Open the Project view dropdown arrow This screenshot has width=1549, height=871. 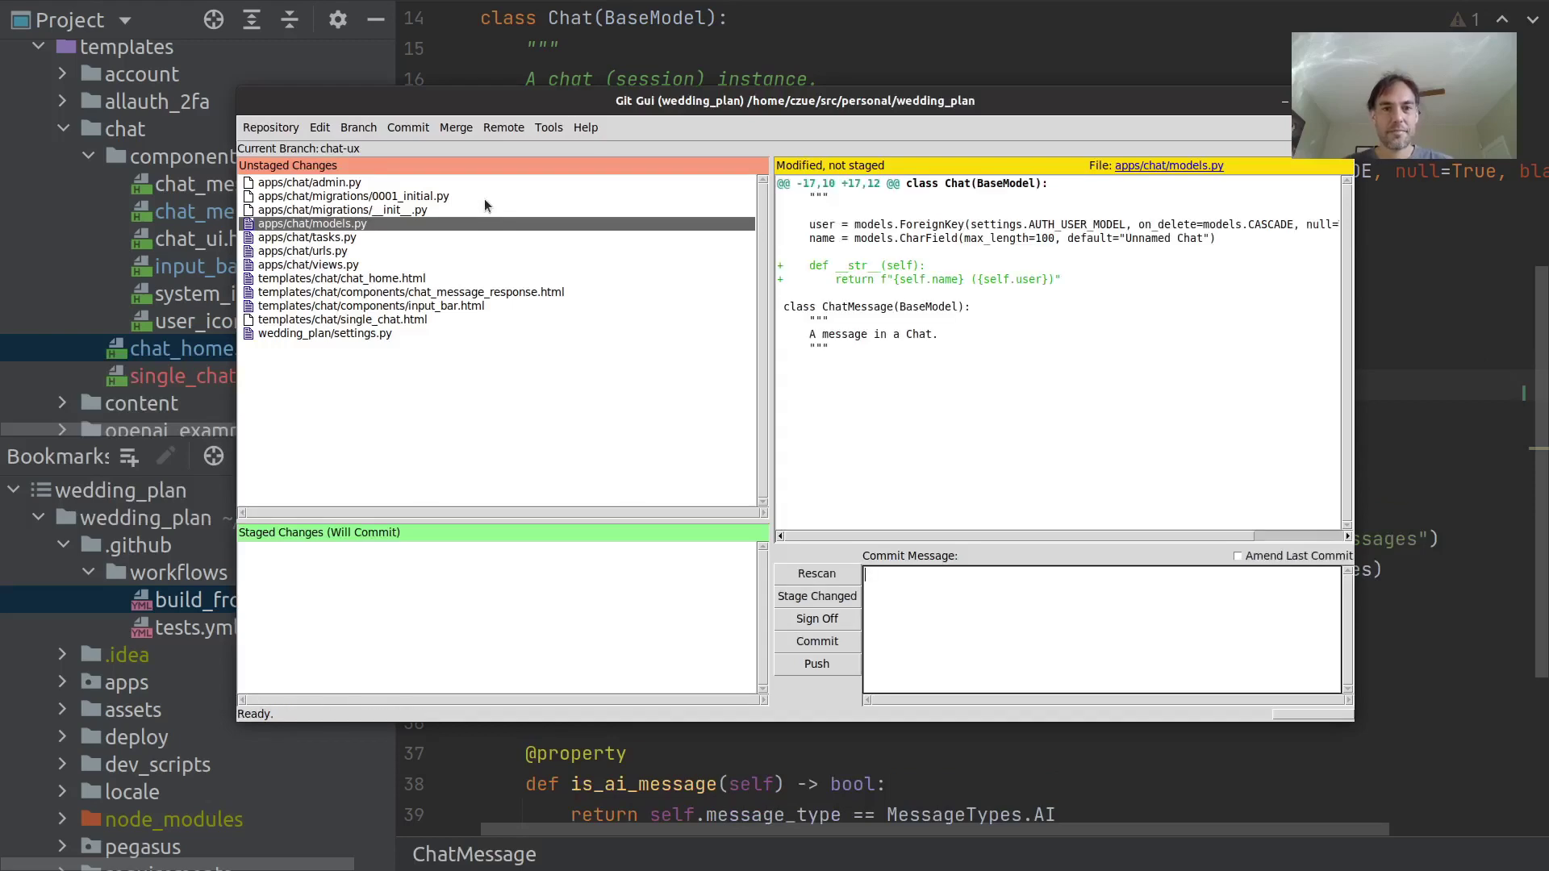tap(125, 19)
